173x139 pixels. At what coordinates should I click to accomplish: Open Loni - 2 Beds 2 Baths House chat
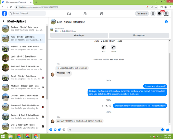coord(23,58)
